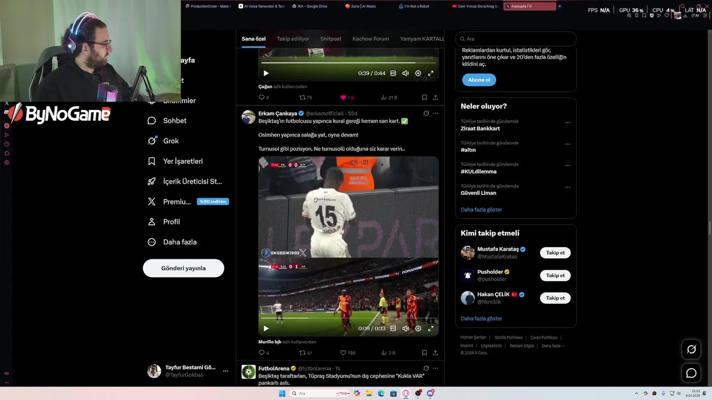Image resolution: width=712 pixels, height=400 pixels.
Task: Open the Shitpost tab
Action: coord(331,39)
